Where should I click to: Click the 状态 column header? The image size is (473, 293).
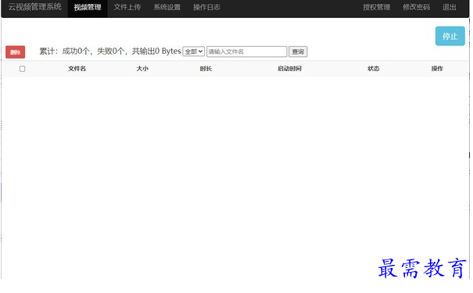(x=374, y=69)
